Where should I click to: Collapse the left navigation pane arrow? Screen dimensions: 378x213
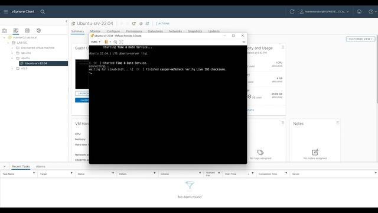tap(67, 21)
